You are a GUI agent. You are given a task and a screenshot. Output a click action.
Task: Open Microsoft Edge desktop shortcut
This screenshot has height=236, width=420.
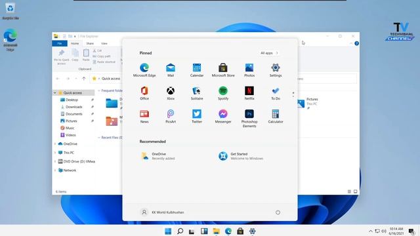(10, 41)
